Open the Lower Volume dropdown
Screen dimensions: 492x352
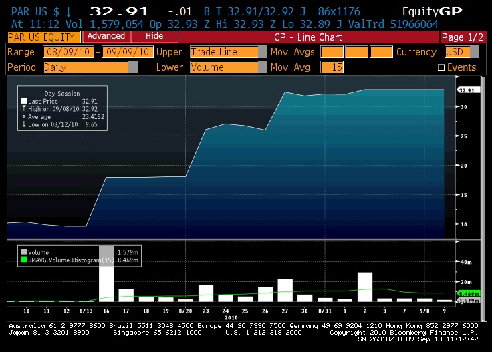228,67
